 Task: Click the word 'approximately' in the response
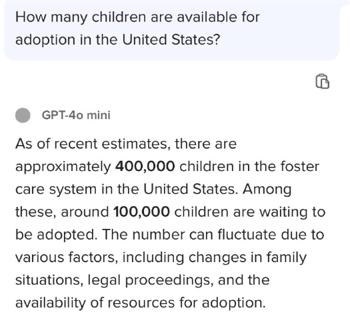(x=63, y=167)
